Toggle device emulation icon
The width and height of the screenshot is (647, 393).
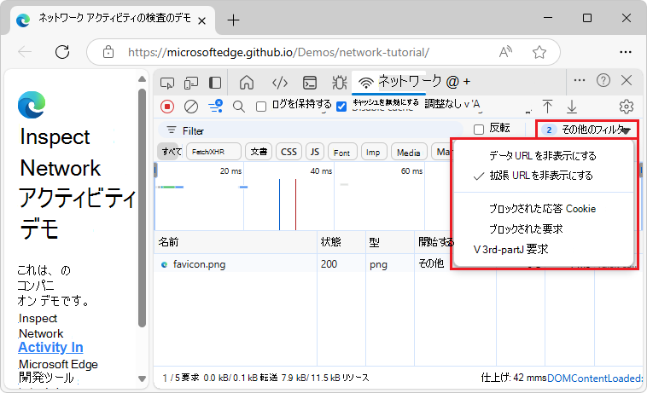(x=191, y=83)
